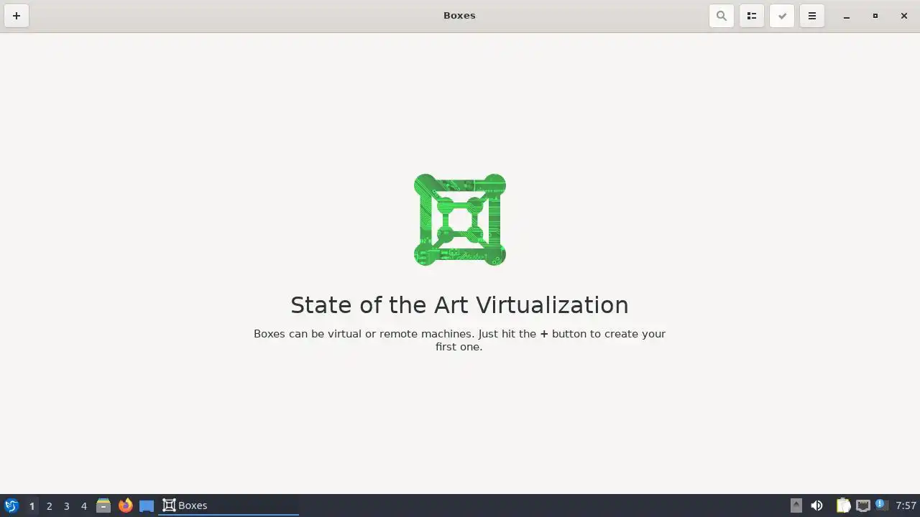This screenshot has height=517, width=920.
Task: Click the 'State of the Art Virtualization' heading
Action: (459, 305)
